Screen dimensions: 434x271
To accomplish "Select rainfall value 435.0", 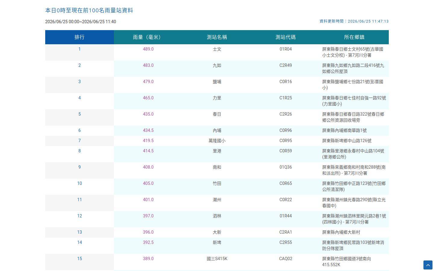I will tap(148, 114).
